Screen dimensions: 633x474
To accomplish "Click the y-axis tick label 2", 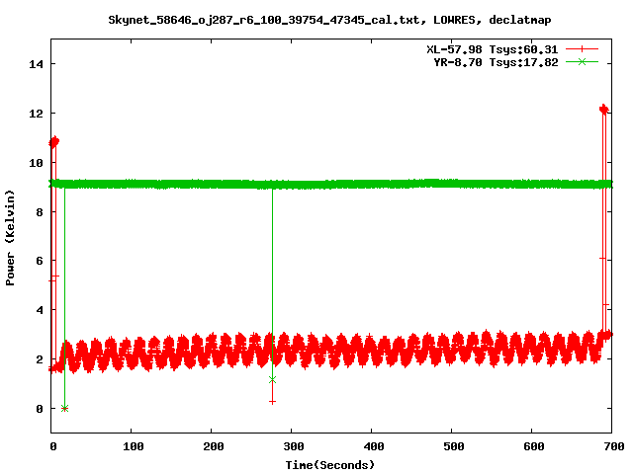I will [40, 359].
